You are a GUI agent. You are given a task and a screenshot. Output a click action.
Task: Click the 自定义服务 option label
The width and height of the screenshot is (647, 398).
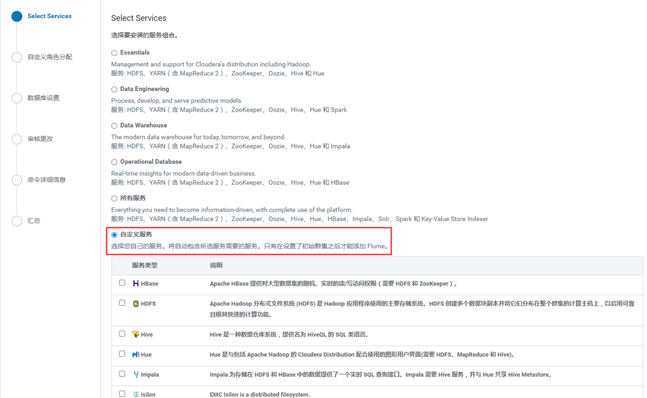click(x=136, y=234)
